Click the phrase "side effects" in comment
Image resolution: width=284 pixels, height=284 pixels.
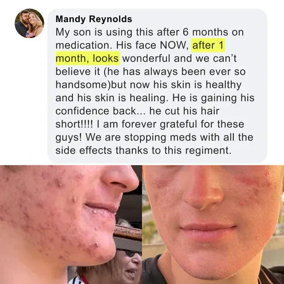point(84,151)
